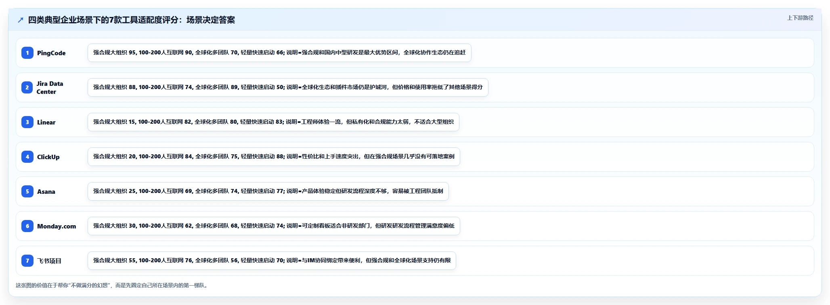Click the Asana tool name

pyautogui.click(x=46, y=192)
